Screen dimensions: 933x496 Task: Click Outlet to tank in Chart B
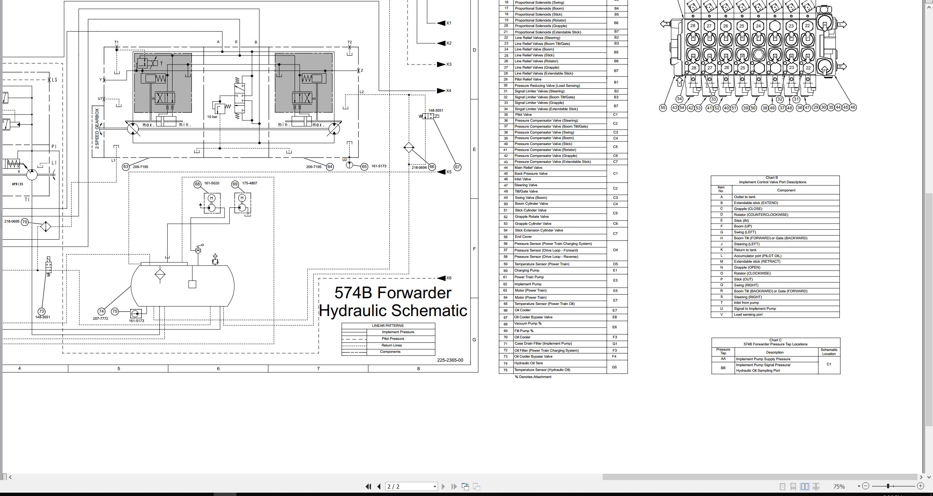(744, 197)
